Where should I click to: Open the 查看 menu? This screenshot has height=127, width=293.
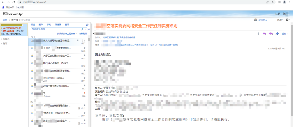pos(68,25)
